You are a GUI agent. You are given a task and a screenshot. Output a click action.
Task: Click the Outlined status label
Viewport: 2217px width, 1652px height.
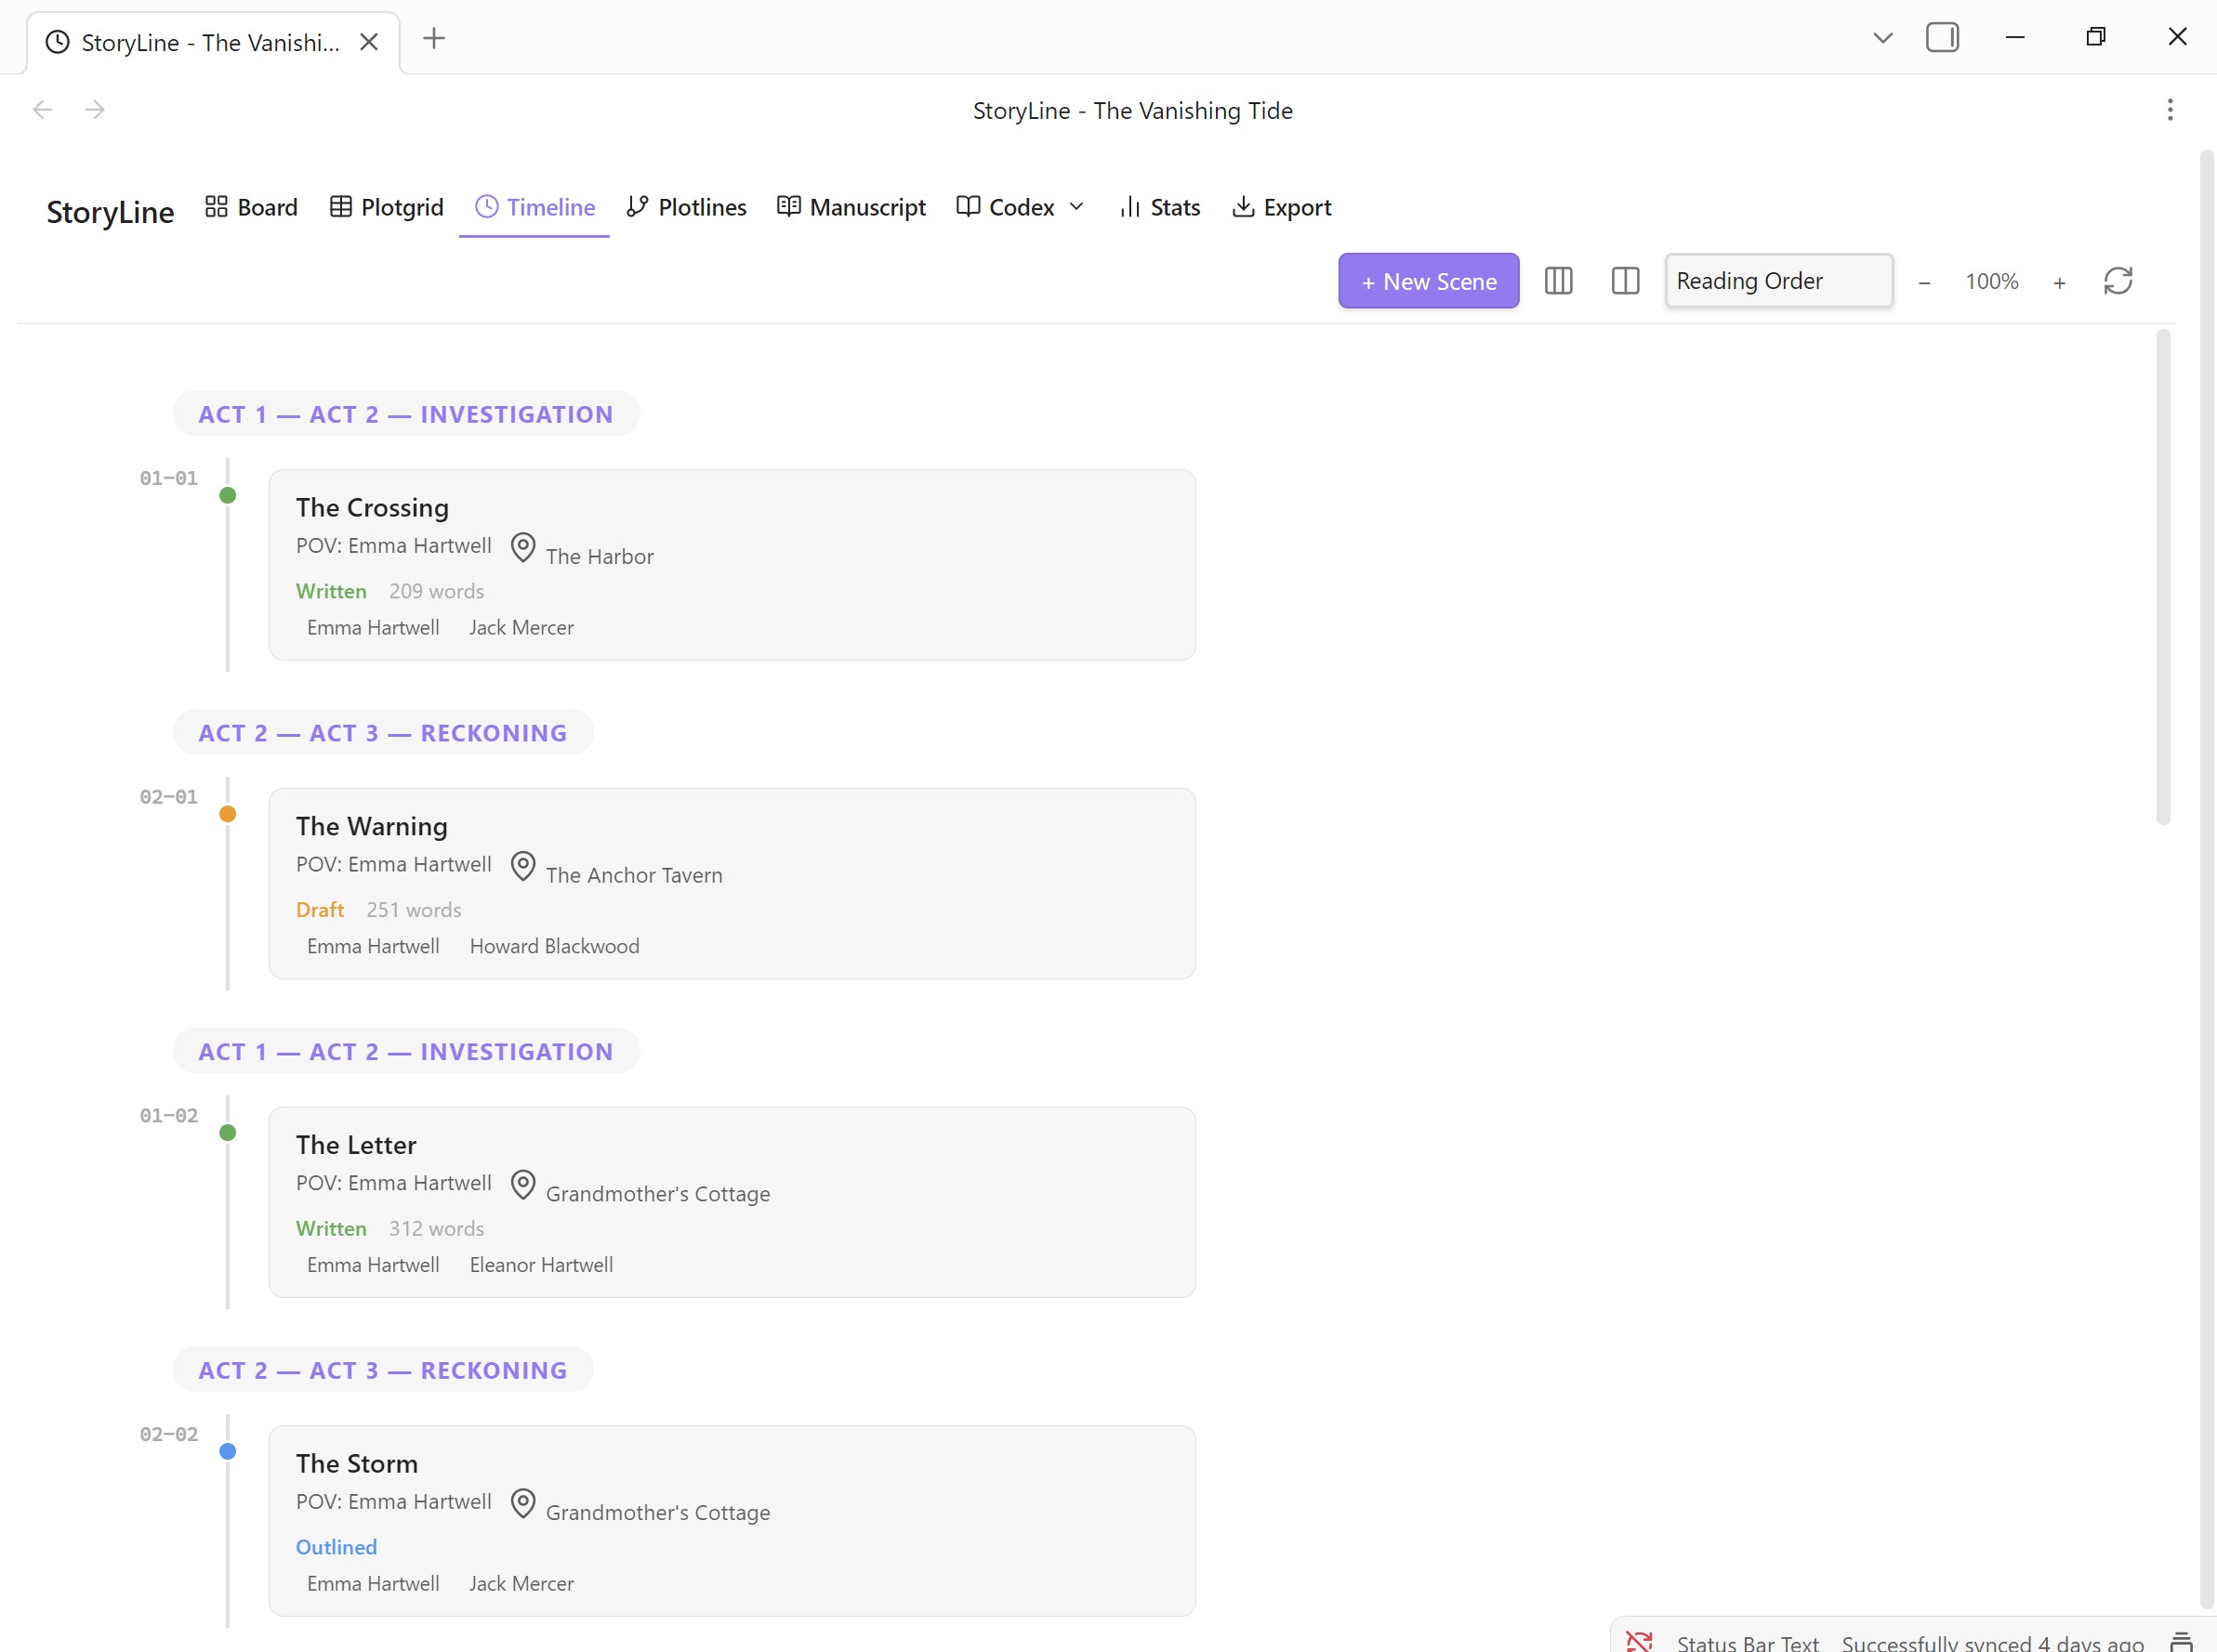point(337,1548)
